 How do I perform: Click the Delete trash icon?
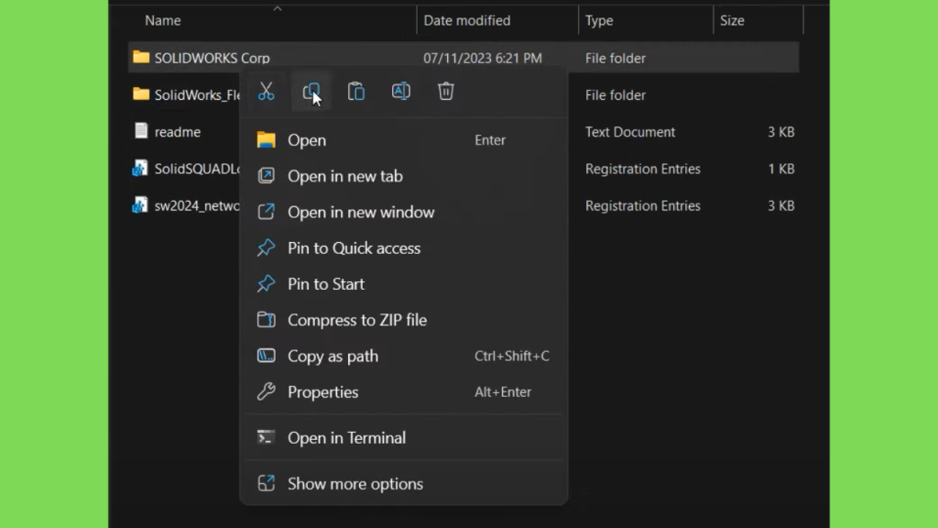(446, 91)
